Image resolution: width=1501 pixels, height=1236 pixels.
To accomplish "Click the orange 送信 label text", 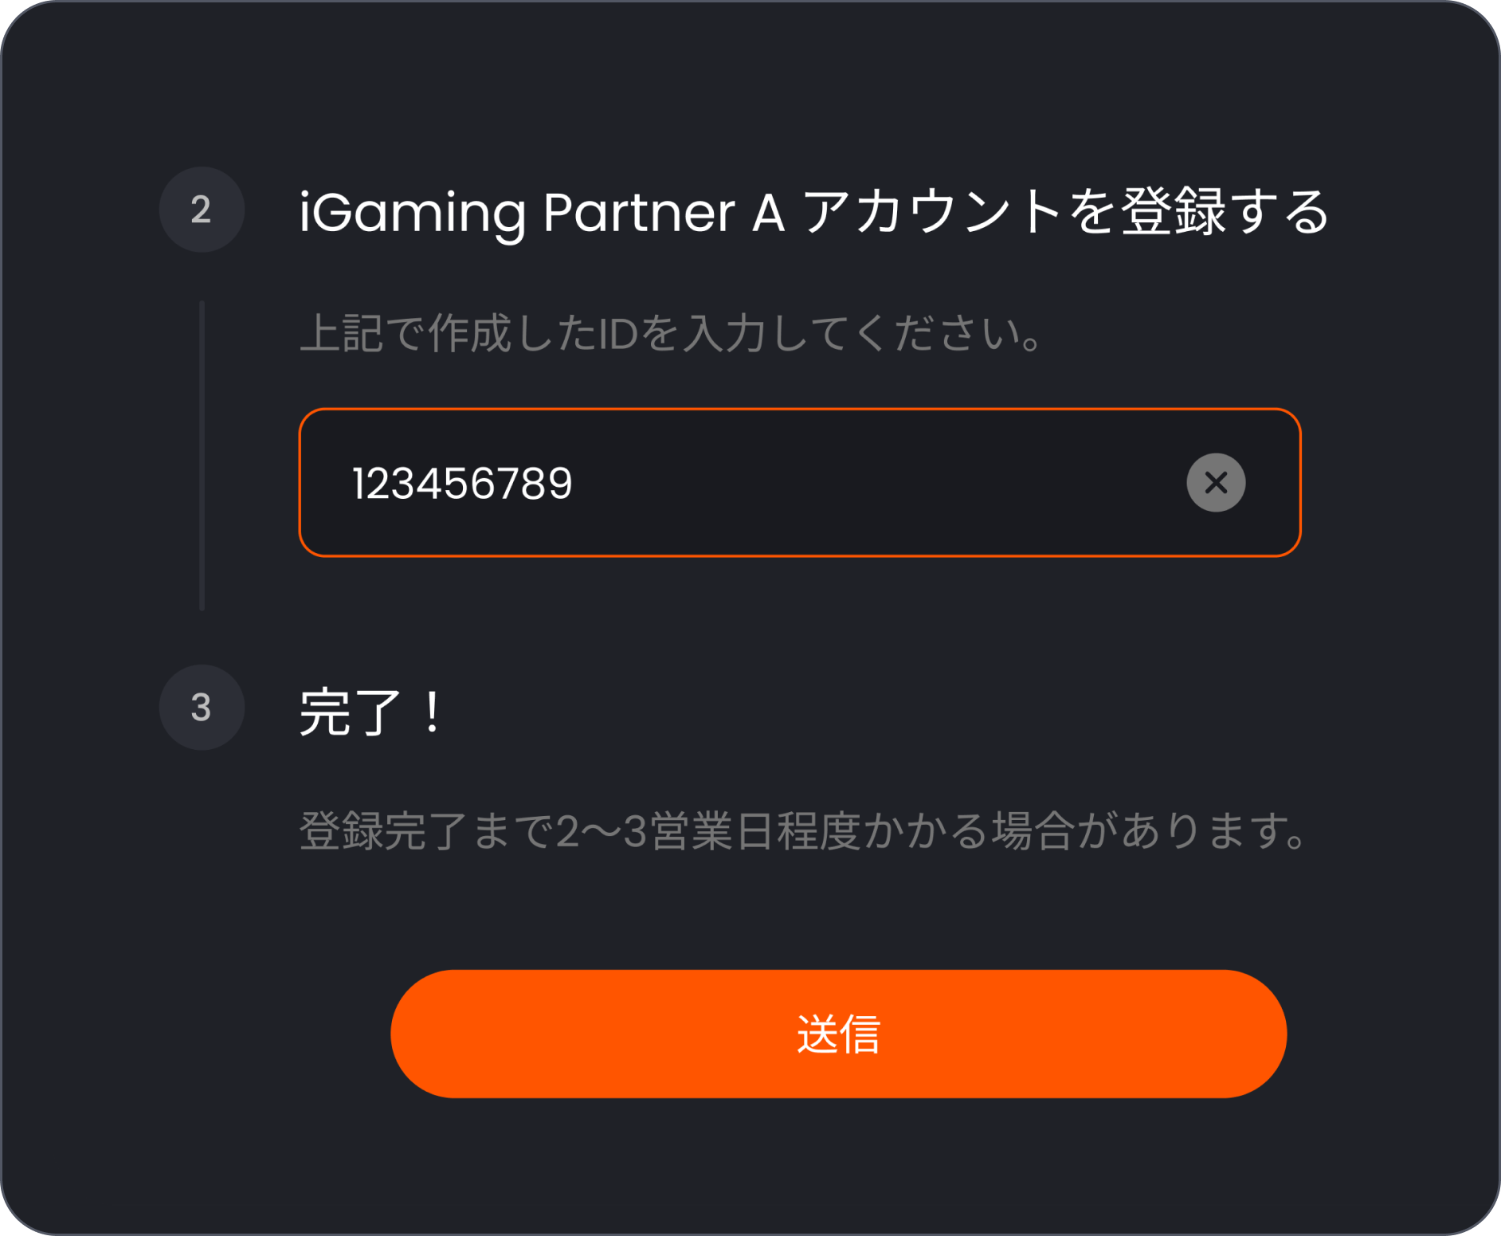I will [838, 1034].
